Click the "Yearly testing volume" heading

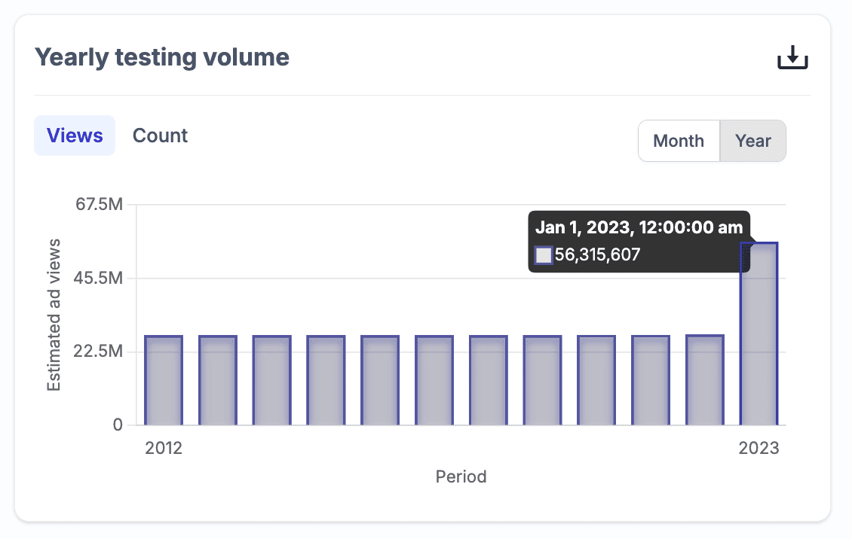click(x=162, y=57)
